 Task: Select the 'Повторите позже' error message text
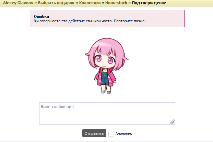[130, 21]
